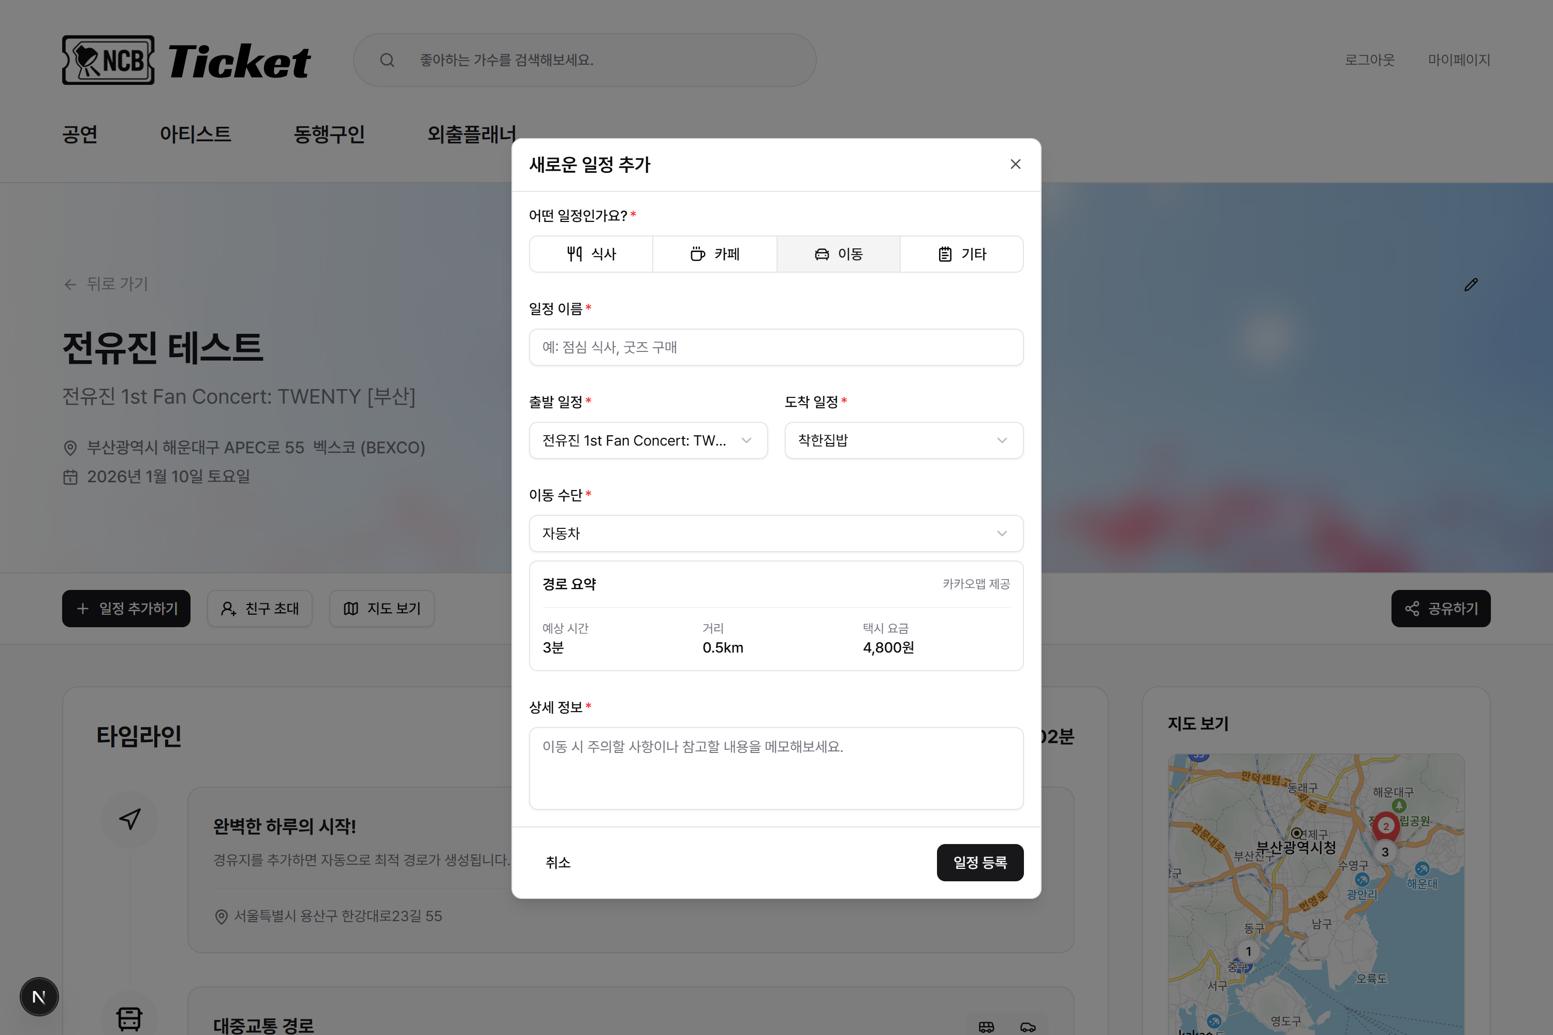Focus the 일정 이름 input field
The image size is (1553, 1035).
pyautogui.click(x=777, y=347)
